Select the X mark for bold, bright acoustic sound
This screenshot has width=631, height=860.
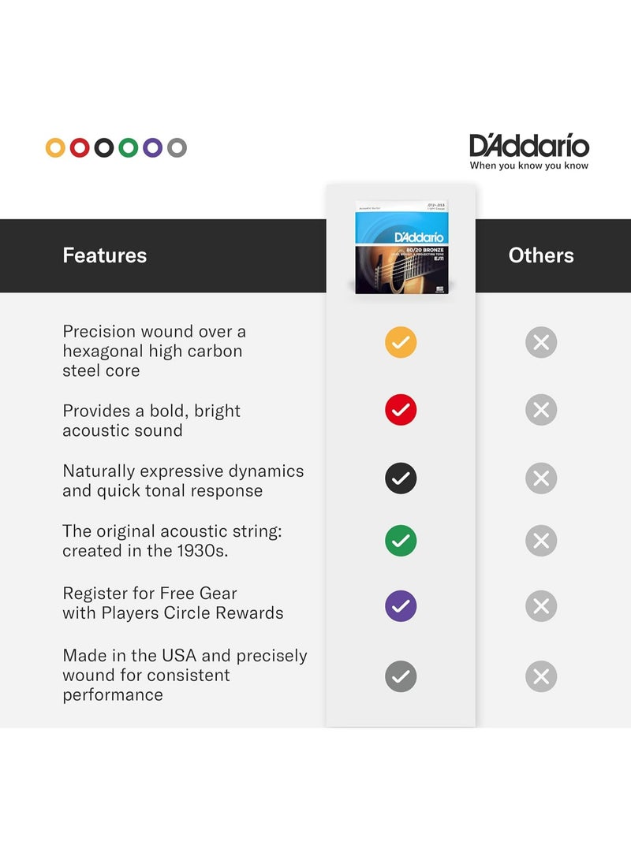(541, 410)
